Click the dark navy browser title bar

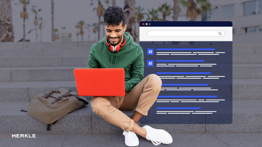(186, 24)
